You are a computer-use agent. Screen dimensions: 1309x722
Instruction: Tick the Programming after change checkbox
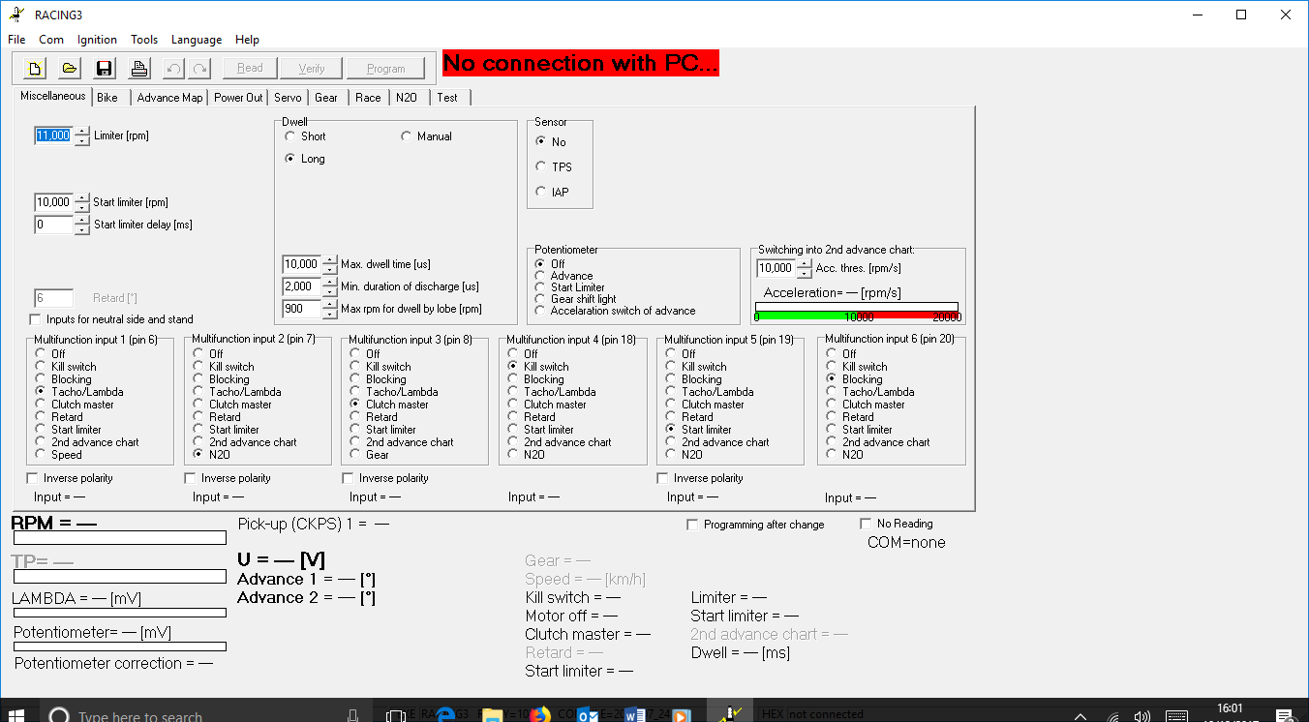tap(692, 525)
